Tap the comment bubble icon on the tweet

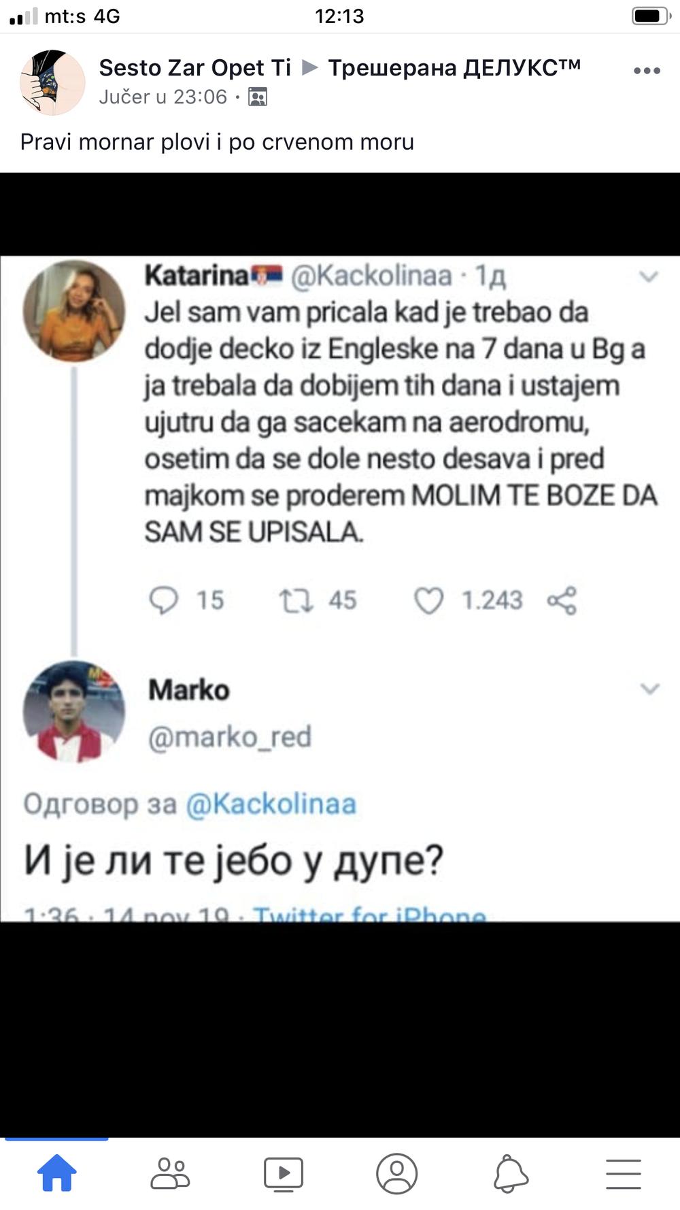tap(163, 600)
